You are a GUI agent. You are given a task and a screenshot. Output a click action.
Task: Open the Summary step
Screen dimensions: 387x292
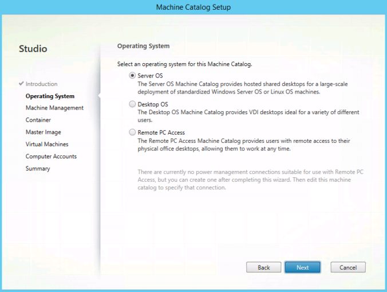coord(38,169)
